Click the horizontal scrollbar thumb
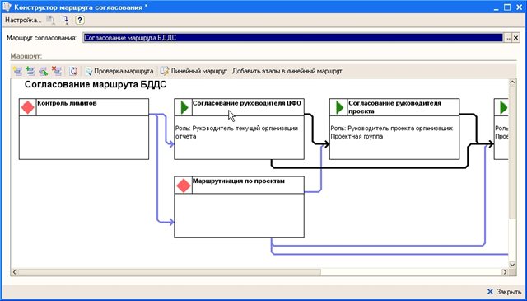The width and height of the screenshot is (527, 301). pos(170,271)
